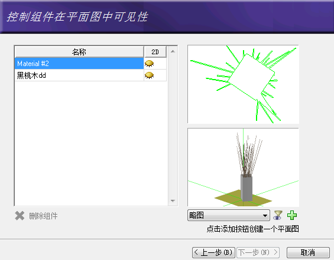The height and width of the screenshot is (260, 334).
Task: Click the 名称 column header
Action: (x=79, y=52)
